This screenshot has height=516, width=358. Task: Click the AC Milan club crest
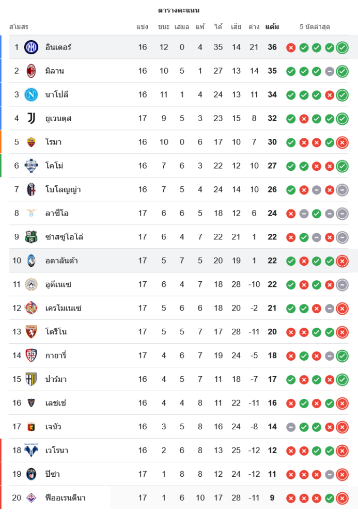[32, 71]
